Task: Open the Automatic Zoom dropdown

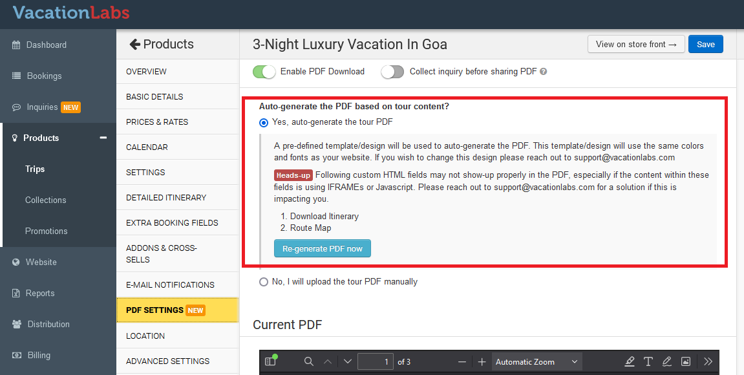Action: click(537, 361)
